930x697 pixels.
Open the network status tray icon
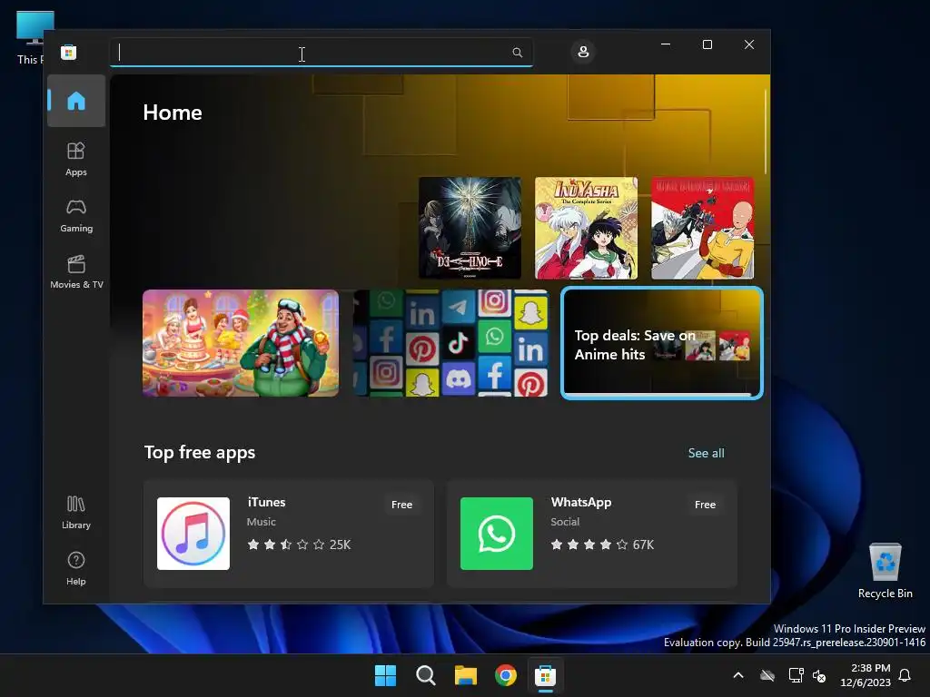tap(796, 675)
